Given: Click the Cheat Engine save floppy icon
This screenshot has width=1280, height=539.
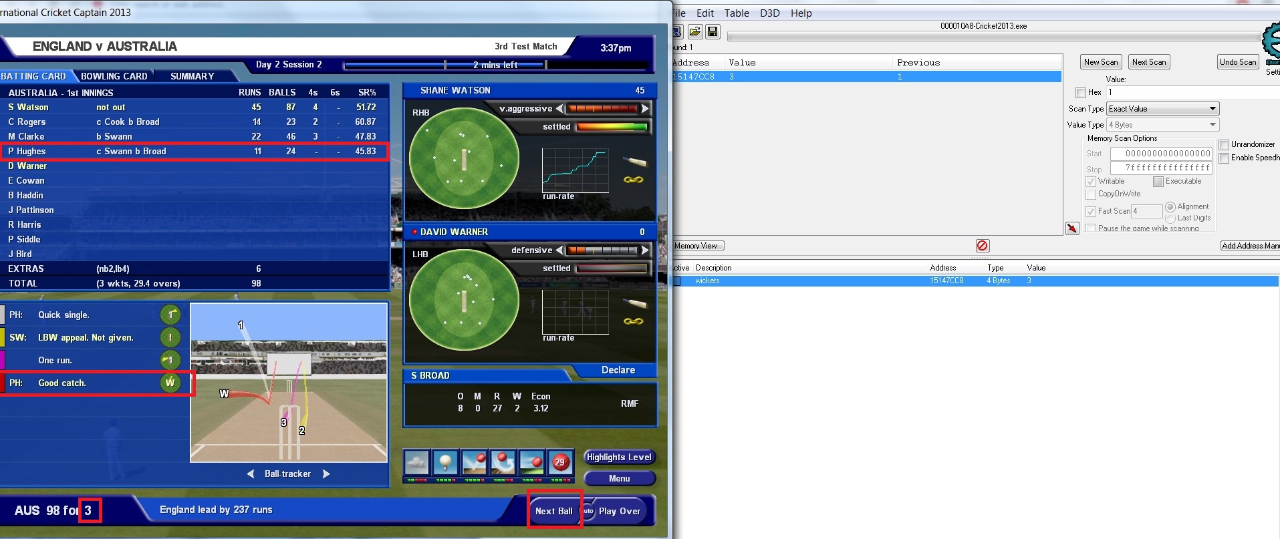Looking at the screenshot, I should [x=713, y=31].
